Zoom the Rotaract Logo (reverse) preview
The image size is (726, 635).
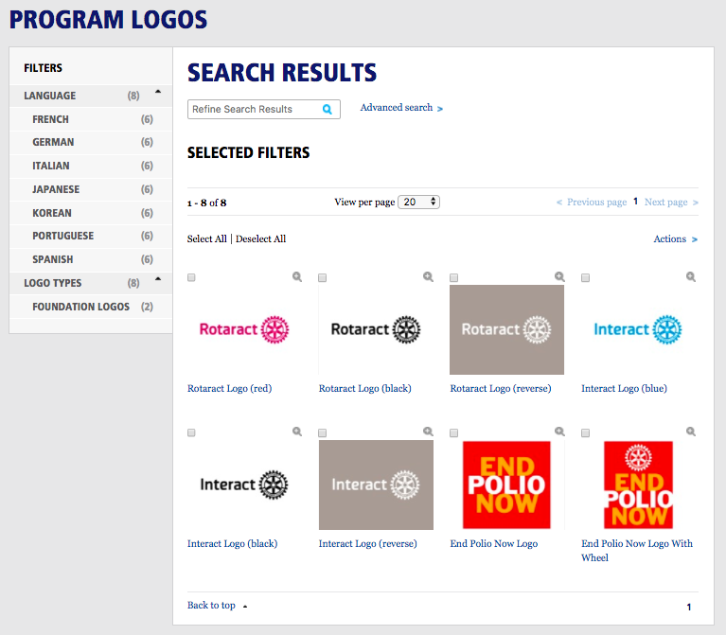pos(559,276)
